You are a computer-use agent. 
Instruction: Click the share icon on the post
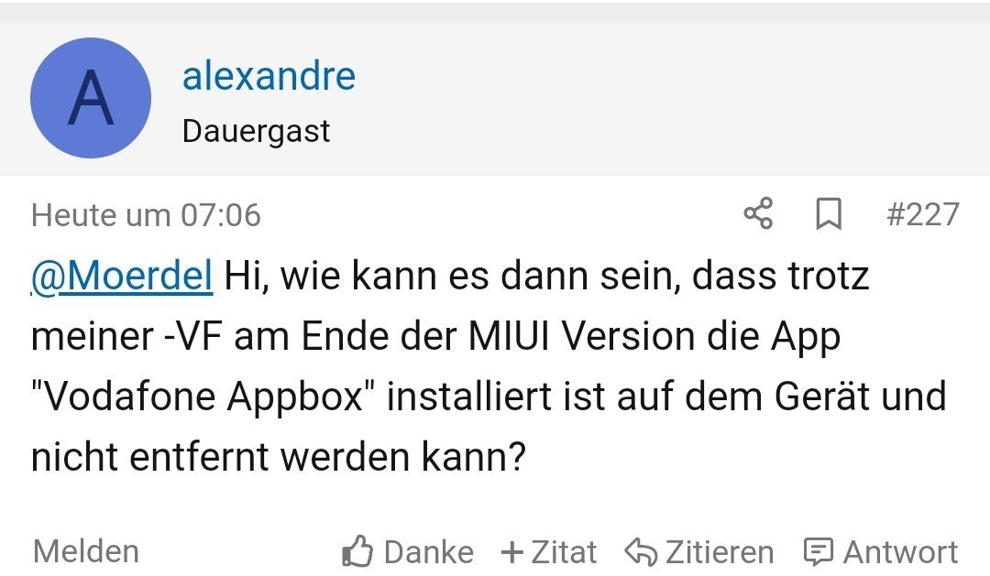point(758,214)
